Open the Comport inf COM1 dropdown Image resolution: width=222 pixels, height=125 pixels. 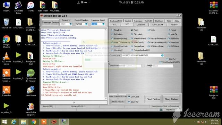click(70, 24)
